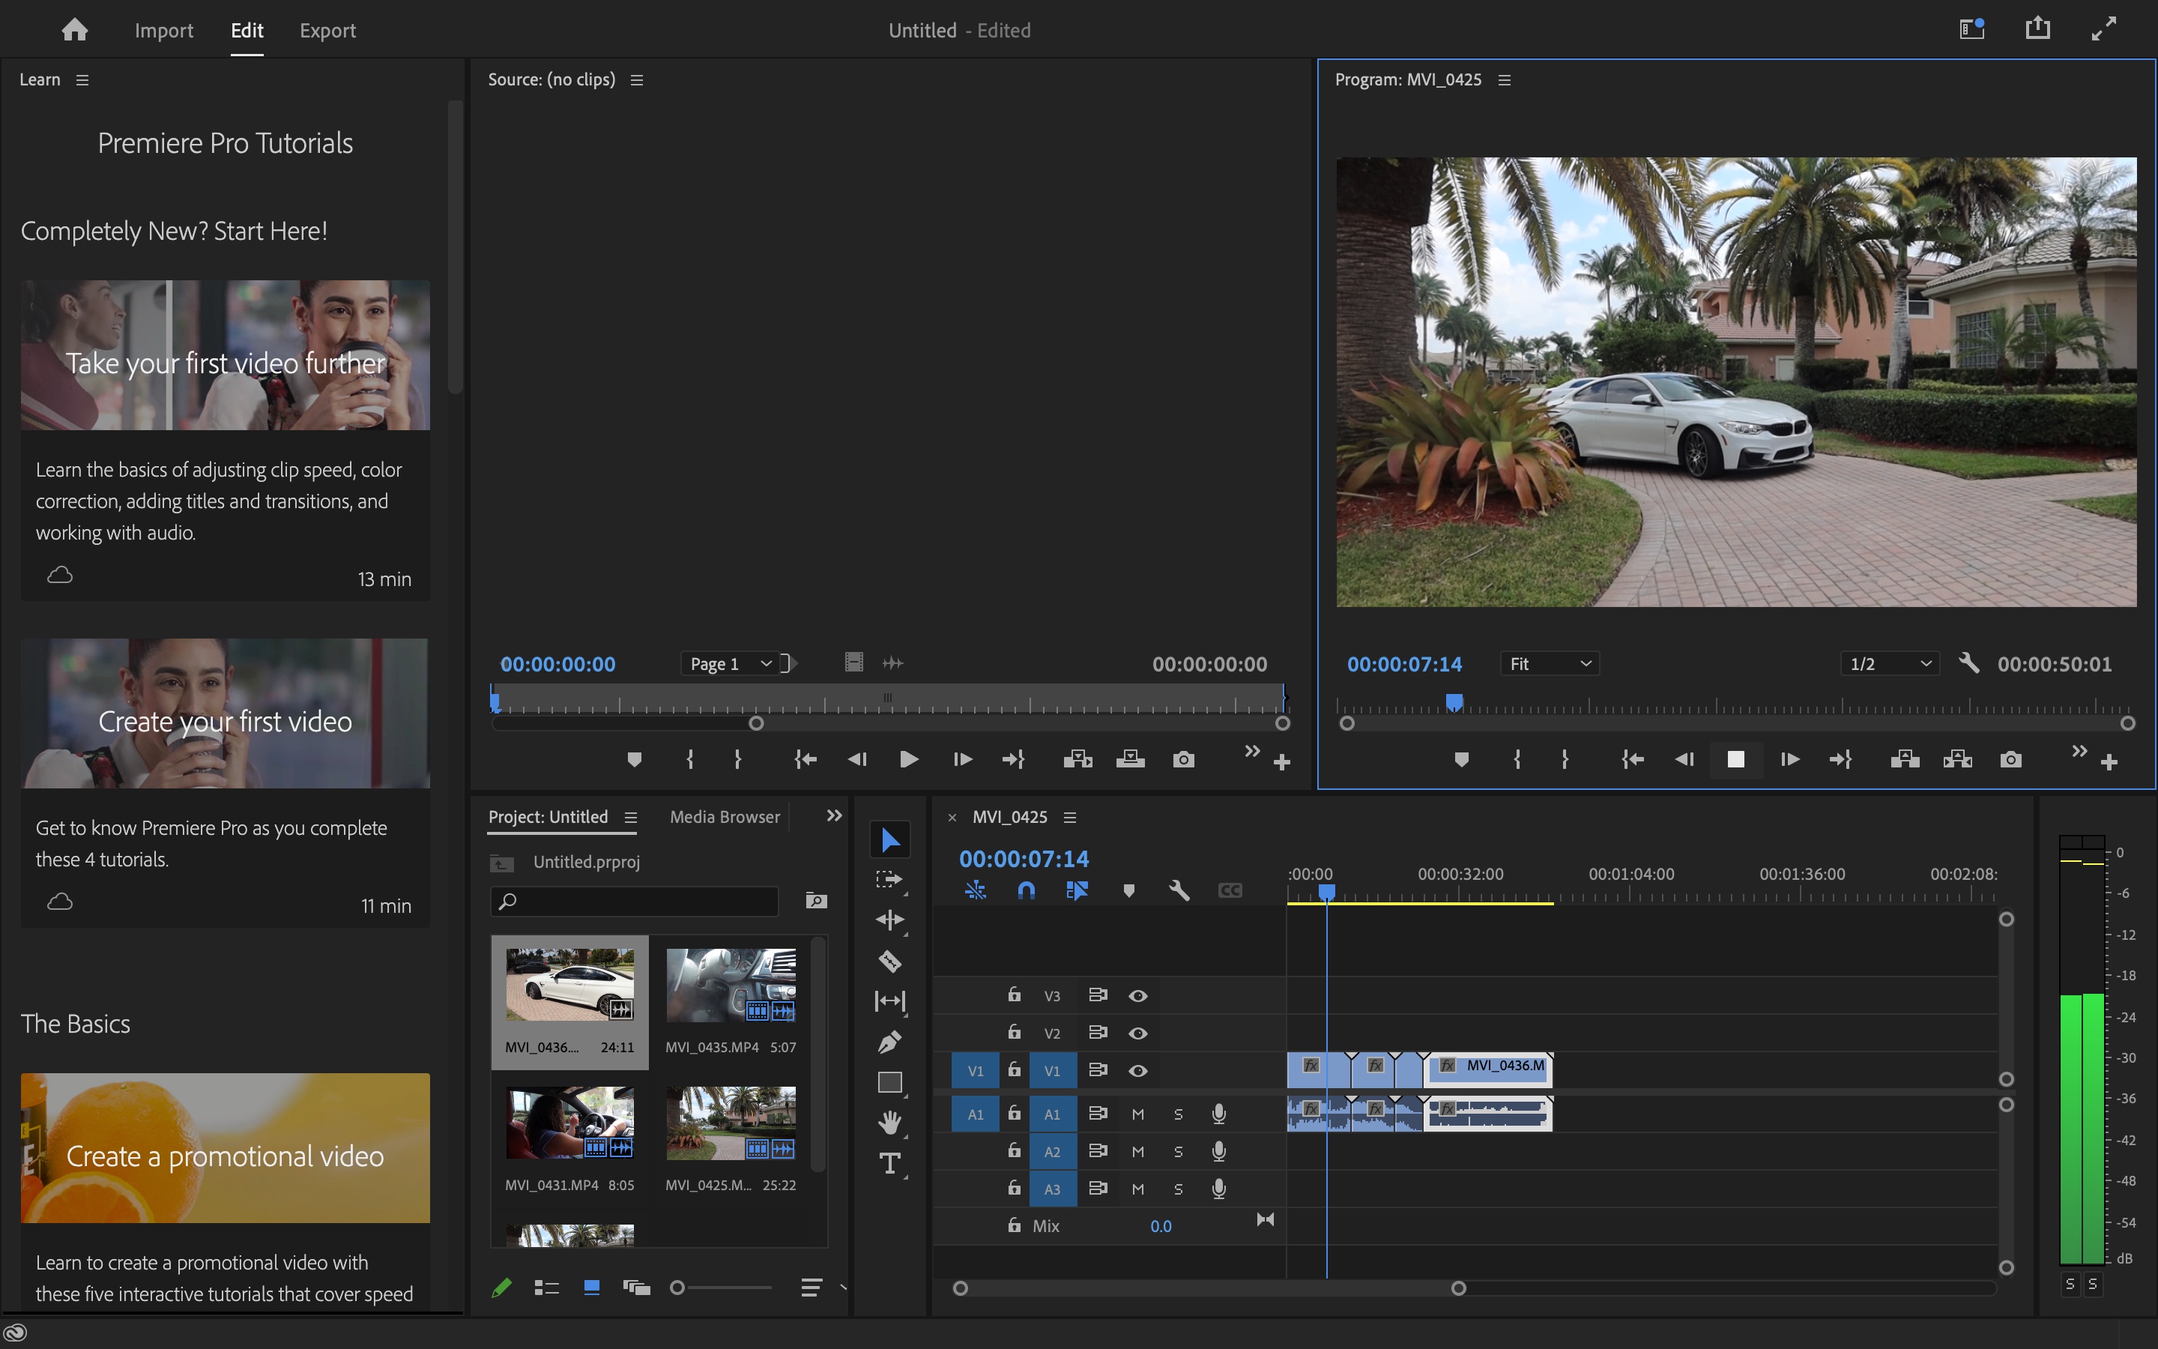2158x1349 pixels.
Task: Open Program monitor panel menu
Action: point(1505,80)
